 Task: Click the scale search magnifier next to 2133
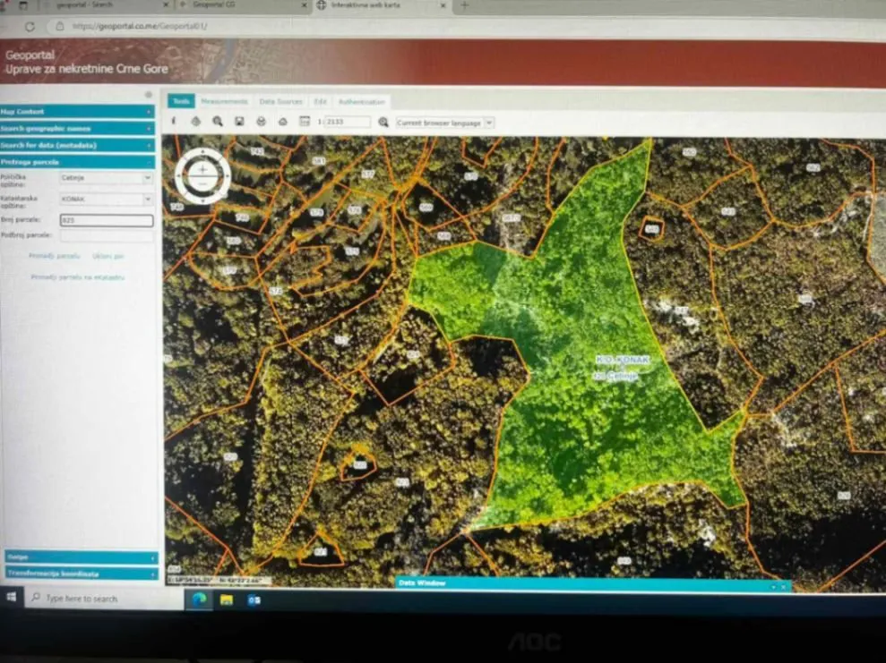(x=383, y=122)
